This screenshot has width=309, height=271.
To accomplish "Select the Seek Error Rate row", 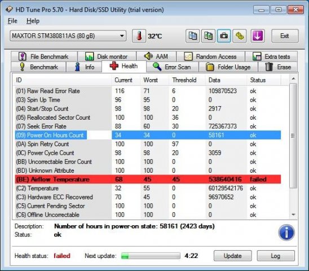I will (x=148, y=126).
